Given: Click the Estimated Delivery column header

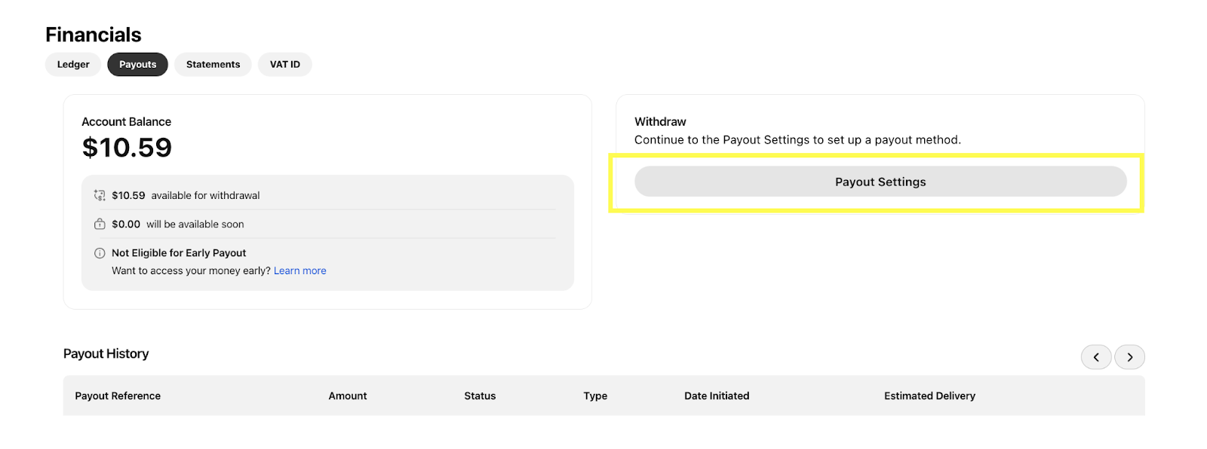Looking at the screenshot, I should [929, 396].
